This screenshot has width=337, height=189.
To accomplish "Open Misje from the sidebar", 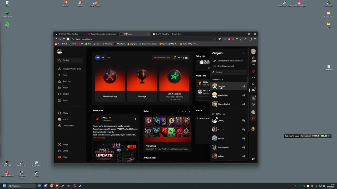I will [63, 144].
